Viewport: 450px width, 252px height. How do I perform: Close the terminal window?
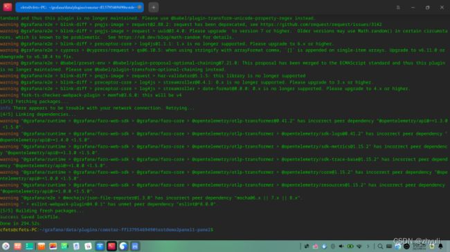pyautogui.click(x=442, y=8)
